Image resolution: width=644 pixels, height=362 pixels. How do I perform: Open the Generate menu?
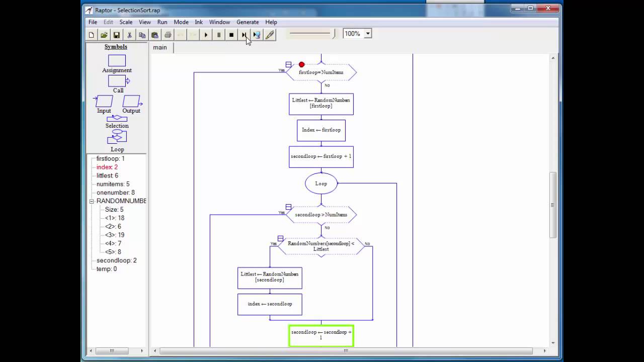coord(248,22)
